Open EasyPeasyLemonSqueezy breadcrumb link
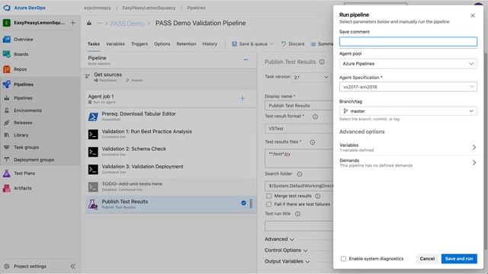 (149, 8)
